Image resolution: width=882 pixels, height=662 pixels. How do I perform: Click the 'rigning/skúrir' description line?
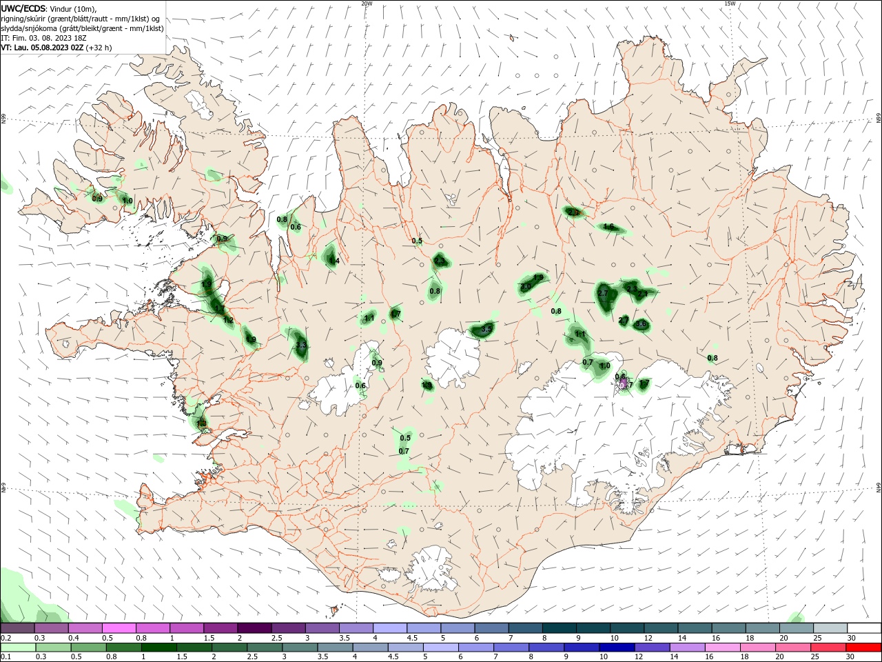click(x=81, y=19)
